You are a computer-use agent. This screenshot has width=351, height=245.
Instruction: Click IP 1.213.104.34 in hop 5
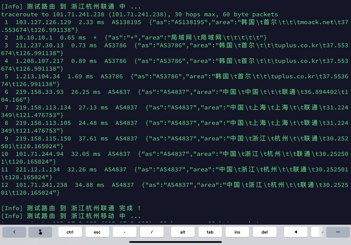(x=38, y=76)
